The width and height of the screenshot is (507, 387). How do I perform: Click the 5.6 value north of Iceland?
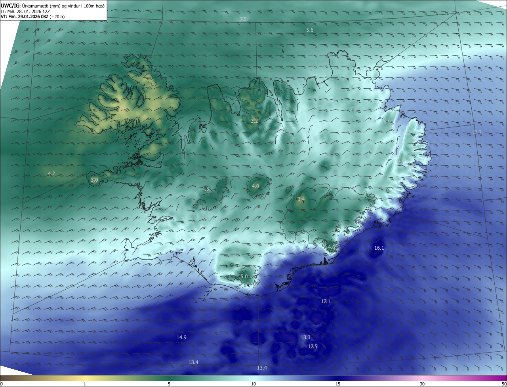click(x=310, y=30)
